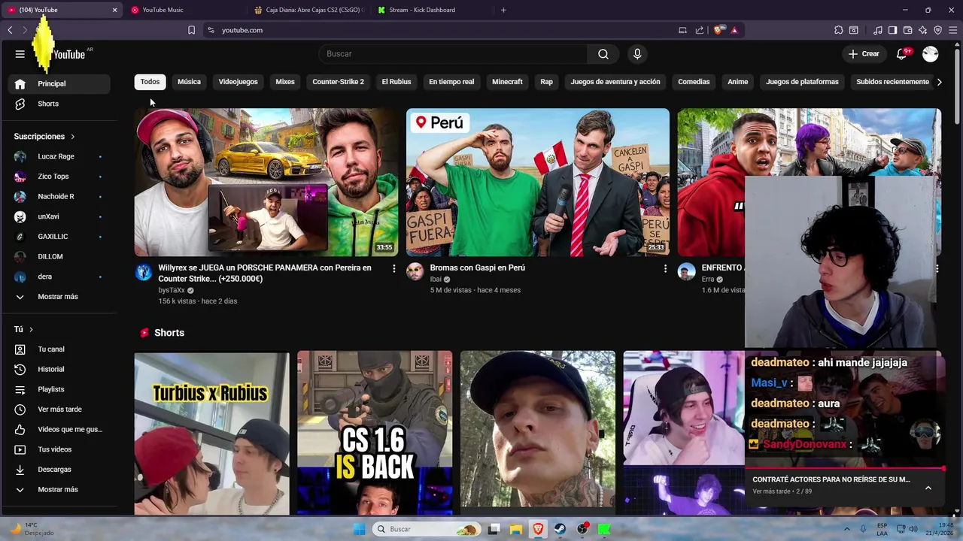The image size is (963, 541).
Task: Toggle the browser sidebar panel icon
Action: [x=892, y=30]
